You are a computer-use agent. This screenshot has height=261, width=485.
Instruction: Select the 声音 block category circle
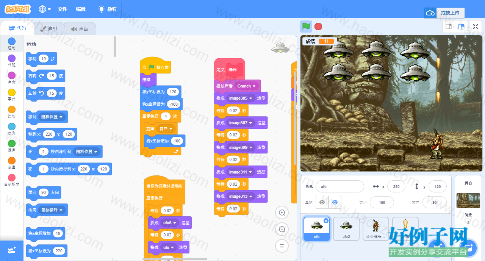point(12,75)
